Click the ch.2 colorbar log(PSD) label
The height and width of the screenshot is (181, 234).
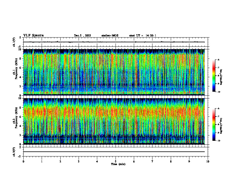click(x=221, y=126)
